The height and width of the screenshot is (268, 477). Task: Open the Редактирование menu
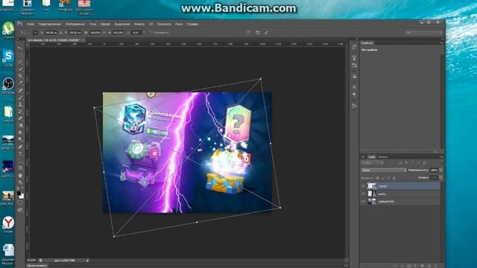click(x=50, y=24)
